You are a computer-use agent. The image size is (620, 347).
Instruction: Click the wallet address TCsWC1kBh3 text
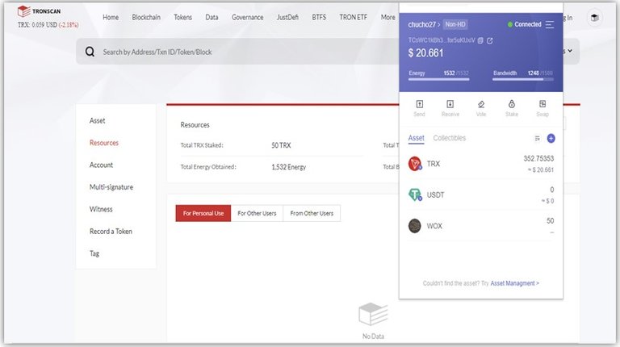coord(442,40)
